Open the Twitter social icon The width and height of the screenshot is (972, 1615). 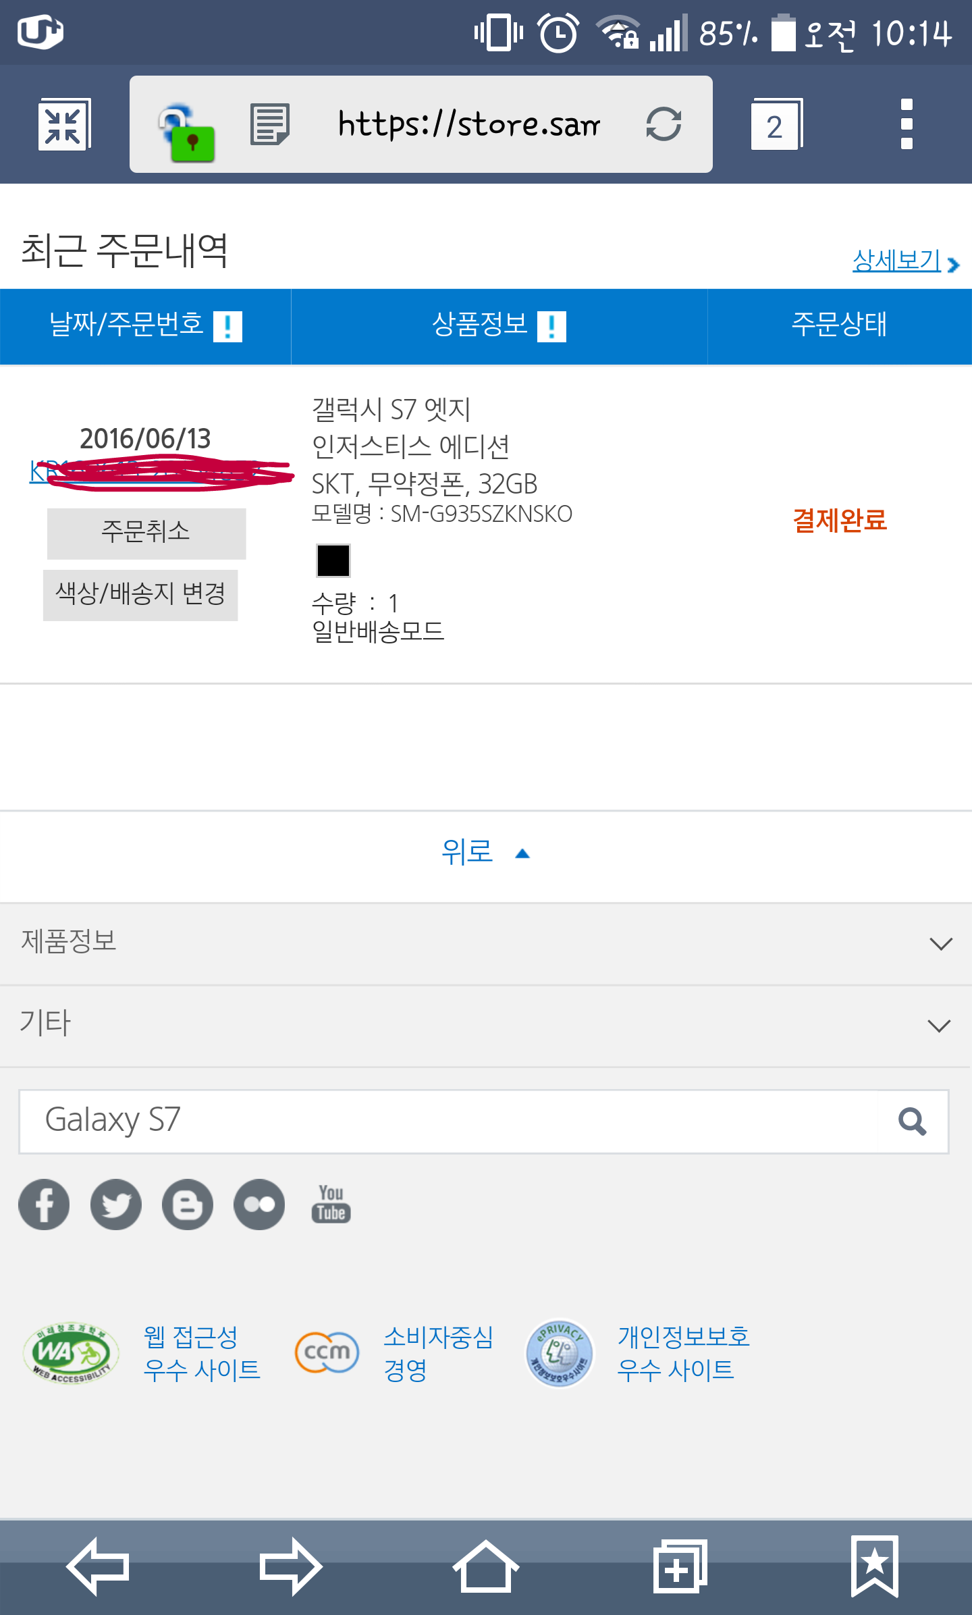(116, 1204)
